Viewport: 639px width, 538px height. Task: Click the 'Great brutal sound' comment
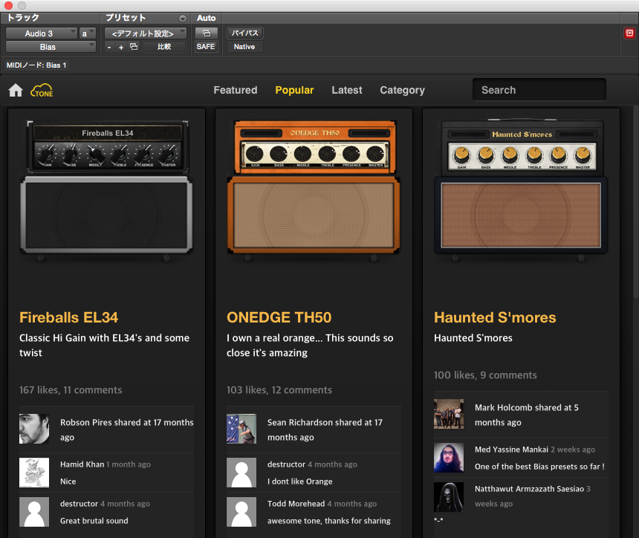click(x=94, y=521)
